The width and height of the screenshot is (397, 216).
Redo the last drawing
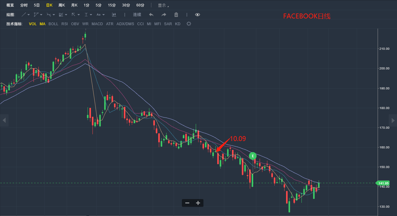tap(164, 14)
